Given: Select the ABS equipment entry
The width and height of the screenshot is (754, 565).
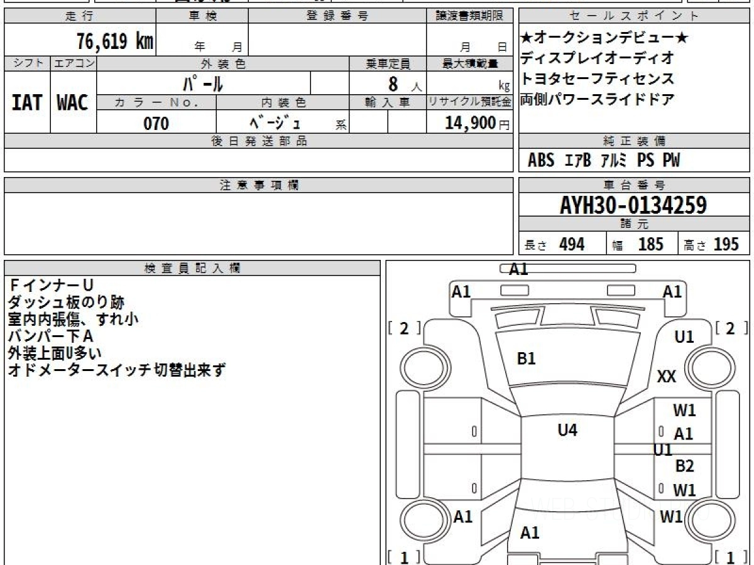Looking at the screenshot, I should [x=541, y=161].
